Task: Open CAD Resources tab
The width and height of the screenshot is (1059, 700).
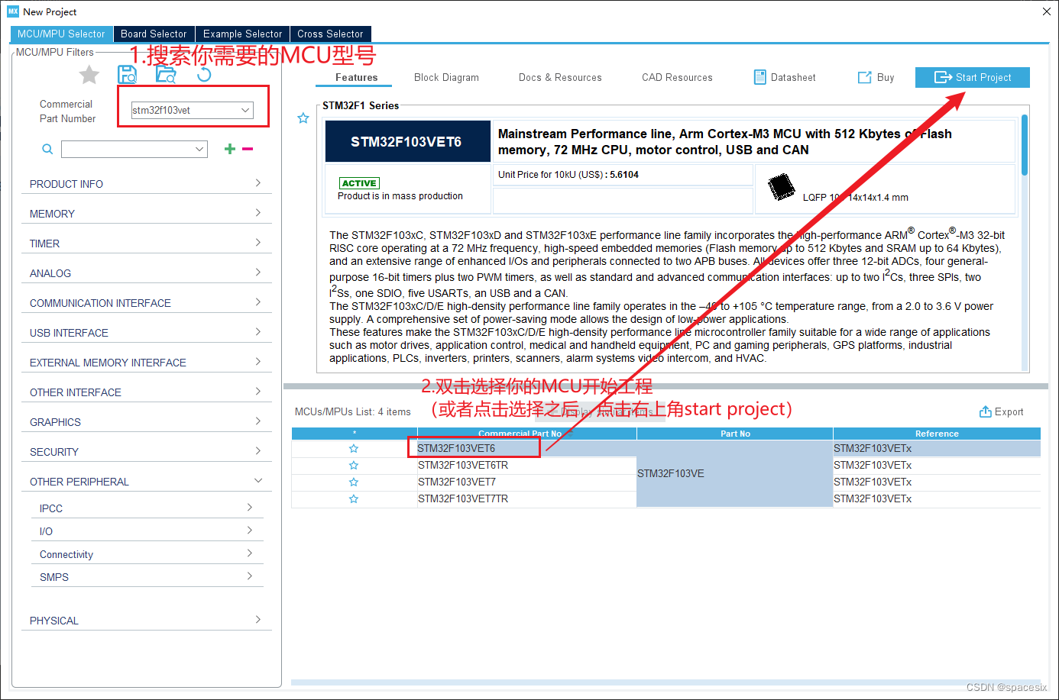Action: click(x=677, y=77)
